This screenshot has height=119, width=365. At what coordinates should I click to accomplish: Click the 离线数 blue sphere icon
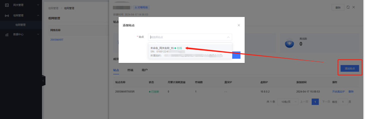click(289, 43)
